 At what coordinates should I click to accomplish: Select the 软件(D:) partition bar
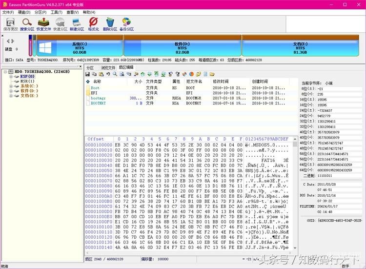[183, 45]
